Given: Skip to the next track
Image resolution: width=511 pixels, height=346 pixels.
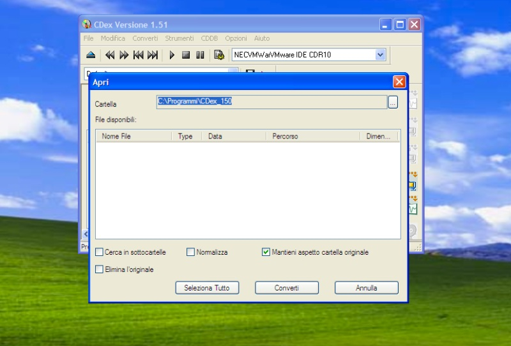Looking at the screenshot, I should [153, 55].
